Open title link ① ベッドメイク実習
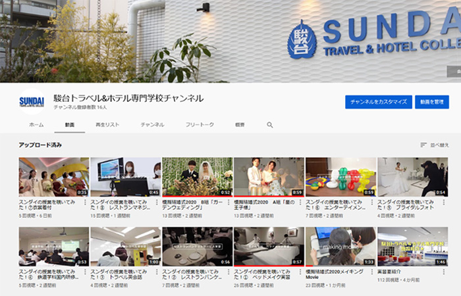Screen dimensions: 461x296 coord(262,274)
